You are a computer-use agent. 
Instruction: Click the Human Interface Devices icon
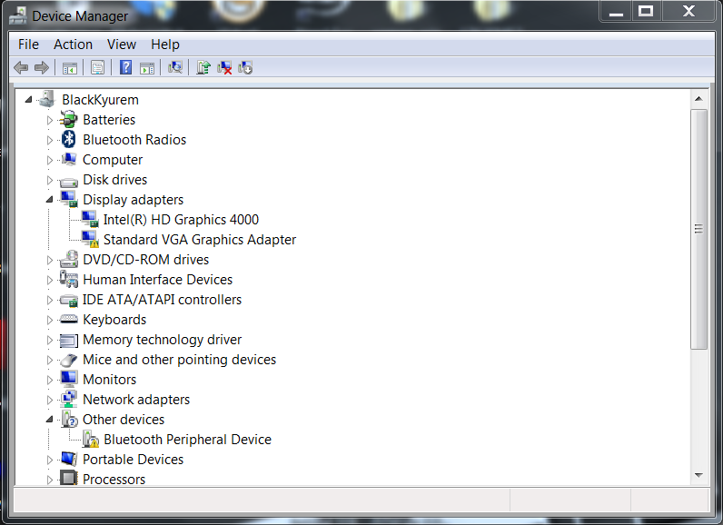pos(69,280)
